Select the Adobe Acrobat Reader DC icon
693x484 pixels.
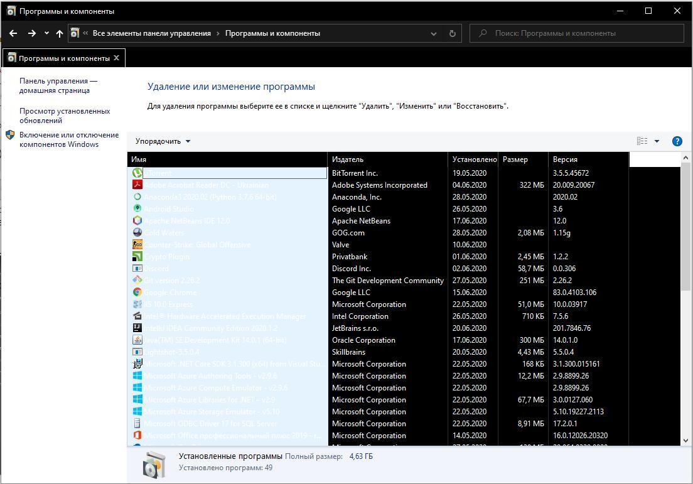point(137,185)
